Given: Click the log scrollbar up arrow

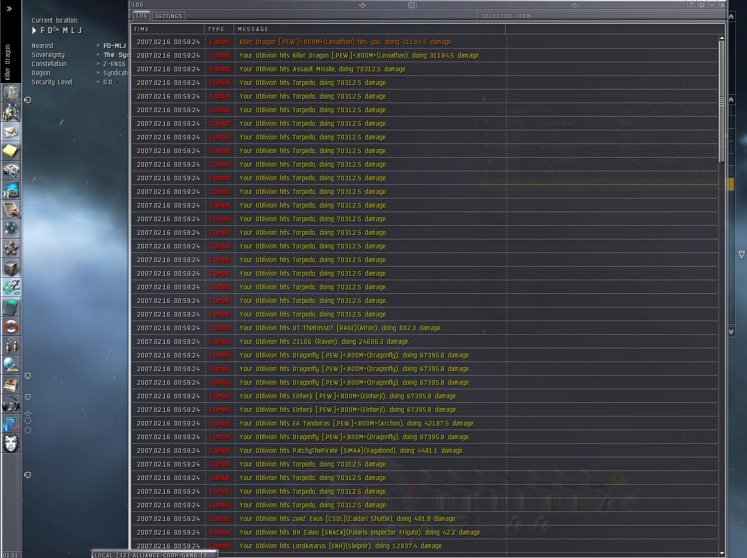Looking at the screenshot, I should pos(722,38).
